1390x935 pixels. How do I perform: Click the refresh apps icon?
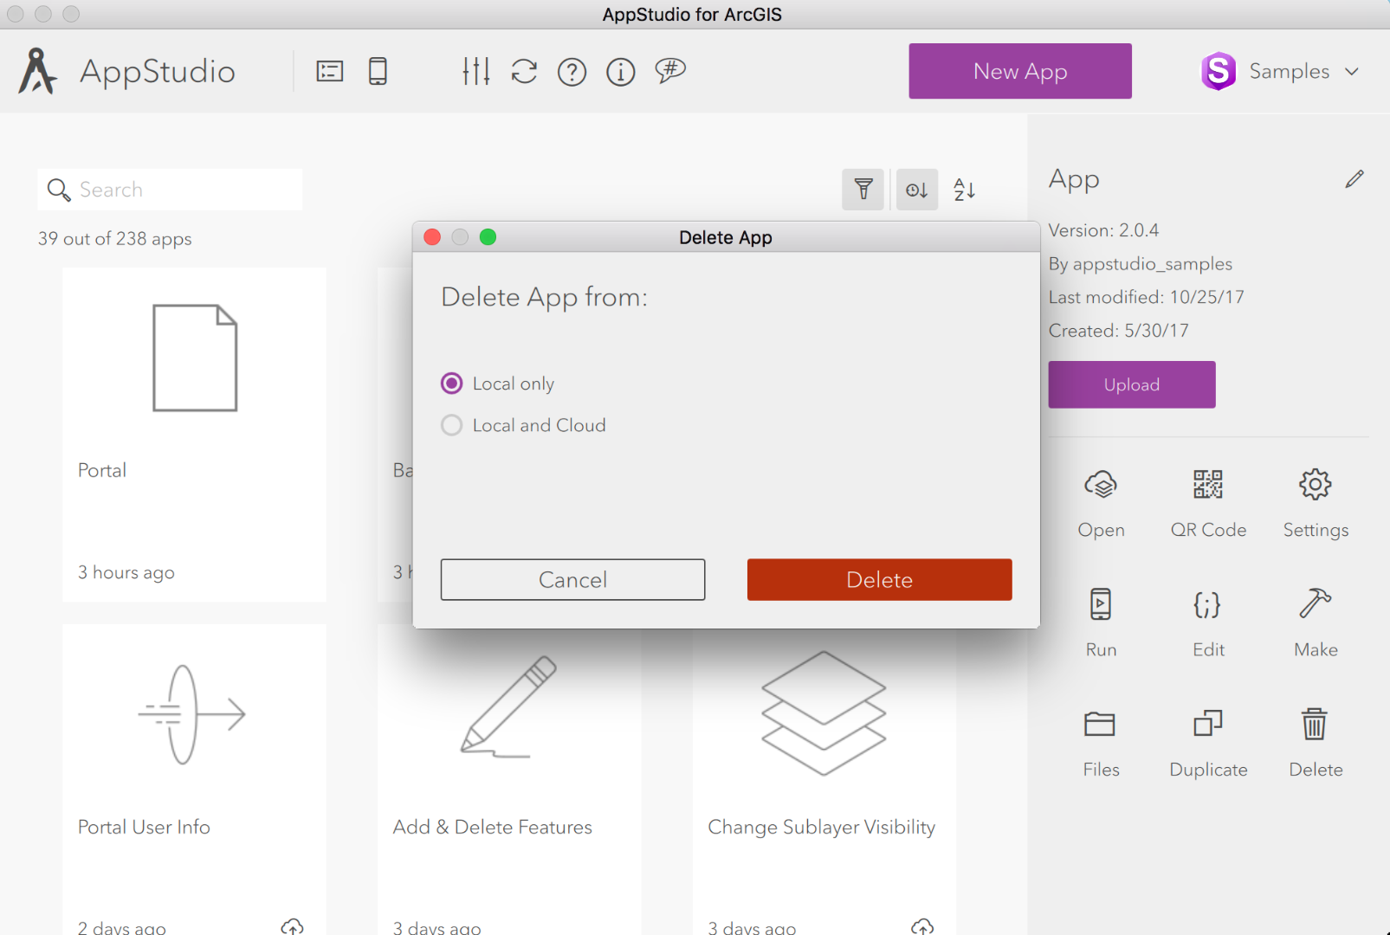click(x=524, y=71)
